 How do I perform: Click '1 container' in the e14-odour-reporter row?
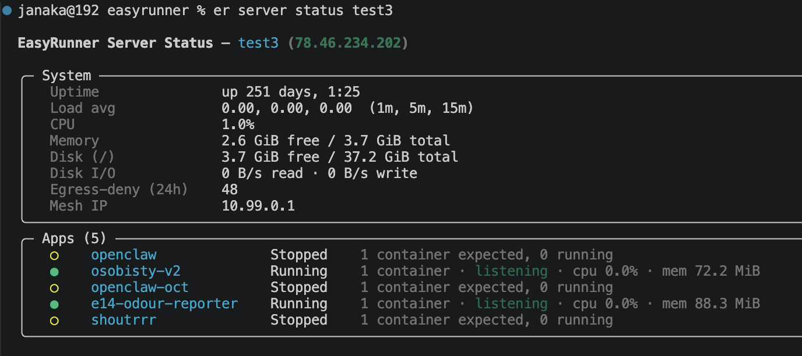[405, 304]
